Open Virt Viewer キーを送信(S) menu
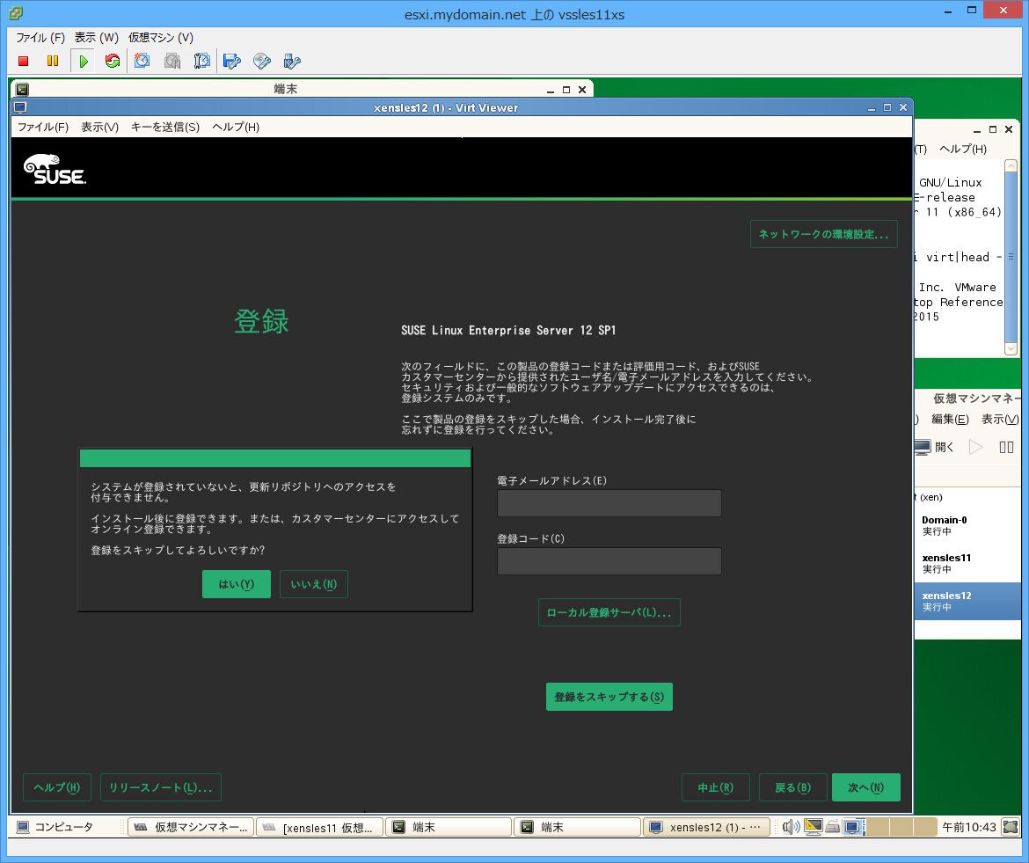This screenshot has width=1029, height=863. (164, 127)
